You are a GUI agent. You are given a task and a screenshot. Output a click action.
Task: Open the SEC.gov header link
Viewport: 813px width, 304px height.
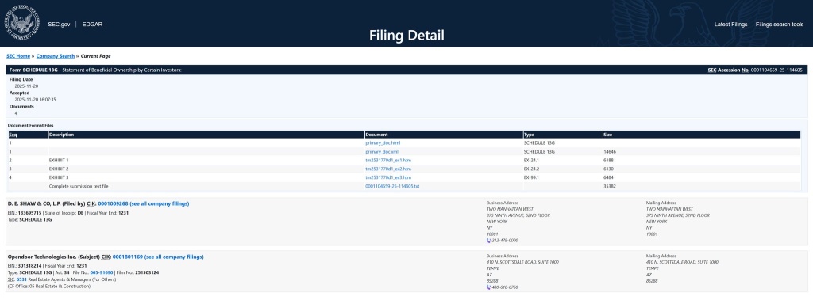tap(59, 25)
